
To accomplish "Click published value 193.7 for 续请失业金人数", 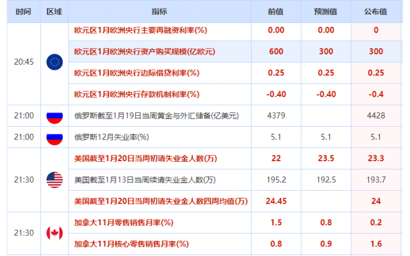I will coord(376,180).
